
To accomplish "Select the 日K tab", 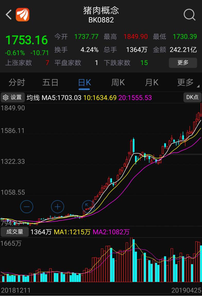I will pos(84,82).
